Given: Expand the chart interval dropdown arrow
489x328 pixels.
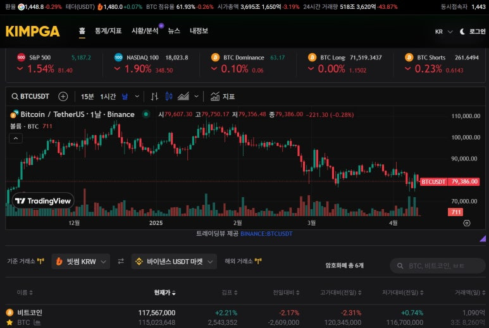Looking at the screenshot, I should click(x=137, y=97).
